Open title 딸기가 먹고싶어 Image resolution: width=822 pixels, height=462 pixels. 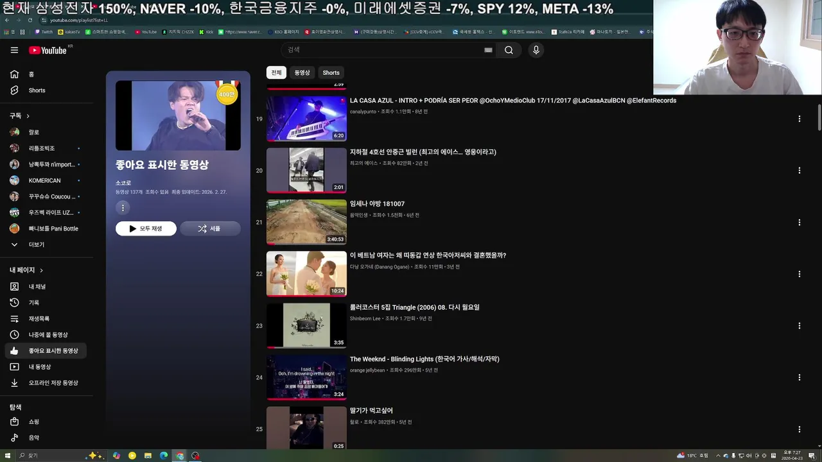tap(371, 411)
